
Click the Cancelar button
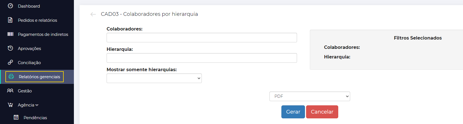pyautogui.click(x=322, y=112)
